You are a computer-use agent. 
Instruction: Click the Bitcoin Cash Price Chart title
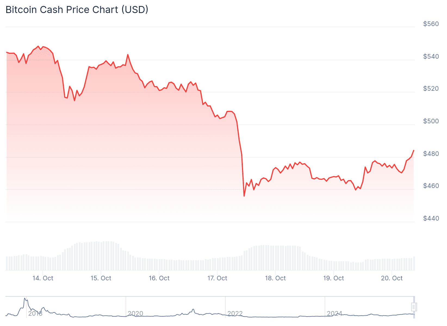pyautogui.click(x=77, y=10)
